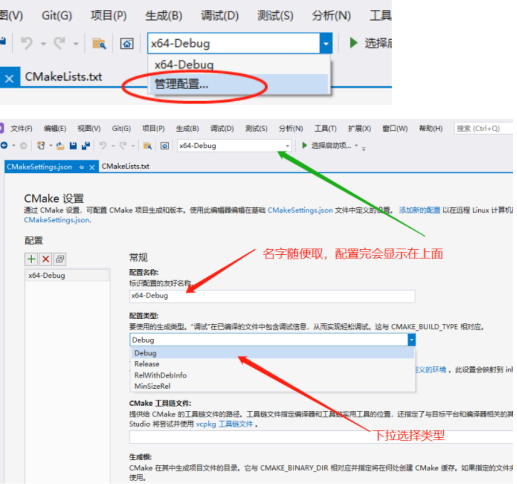Image resolution: width=517 pixels, height=484 pixels.
Task: Click the blue dropdown arrow of top screenshot's x64-Debug combo
Action: (x=326, y=43)
